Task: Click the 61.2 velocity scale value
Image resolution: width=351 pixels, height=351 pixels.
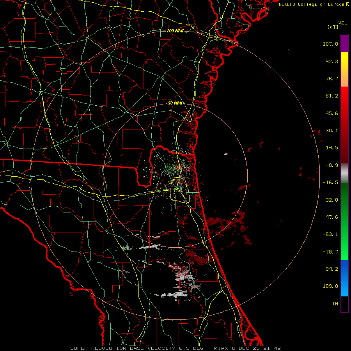Action: click(x=332, y=96)
